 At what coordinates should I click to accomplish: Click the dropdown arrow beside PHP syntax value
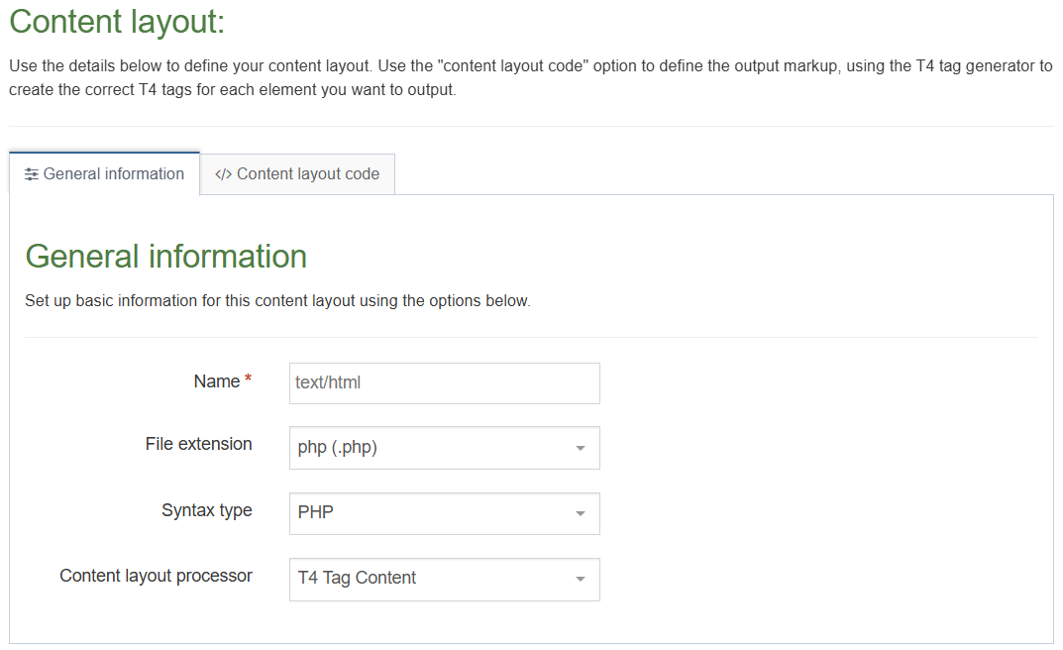tap(582, 513)
